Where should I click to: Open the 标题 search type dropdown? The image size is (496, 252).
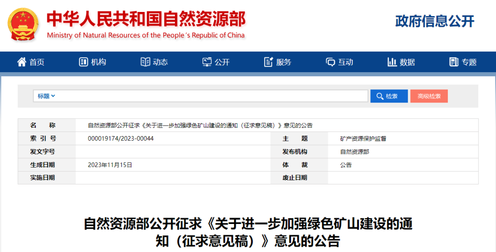pos(46,96)
